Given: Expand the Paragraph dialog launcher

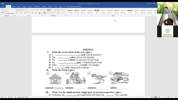Looking at the screenshot, I should (65, 16).
